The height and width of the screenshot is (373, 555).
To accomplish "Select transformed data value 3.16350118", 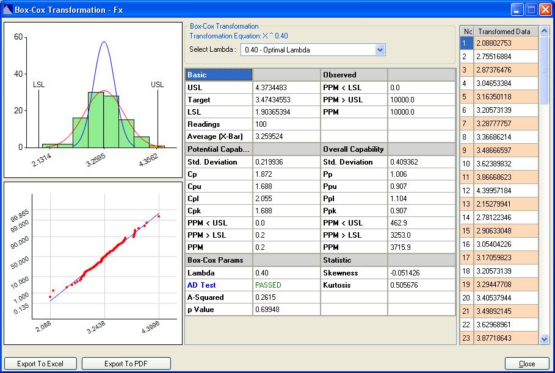I will click(506, 97).
